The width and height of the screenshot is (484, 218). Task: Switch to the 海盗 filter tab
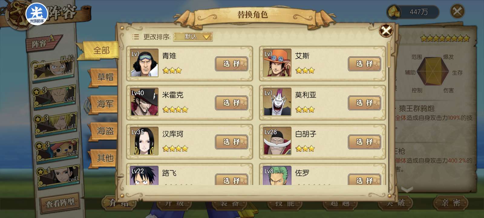[x=105, y=131]
